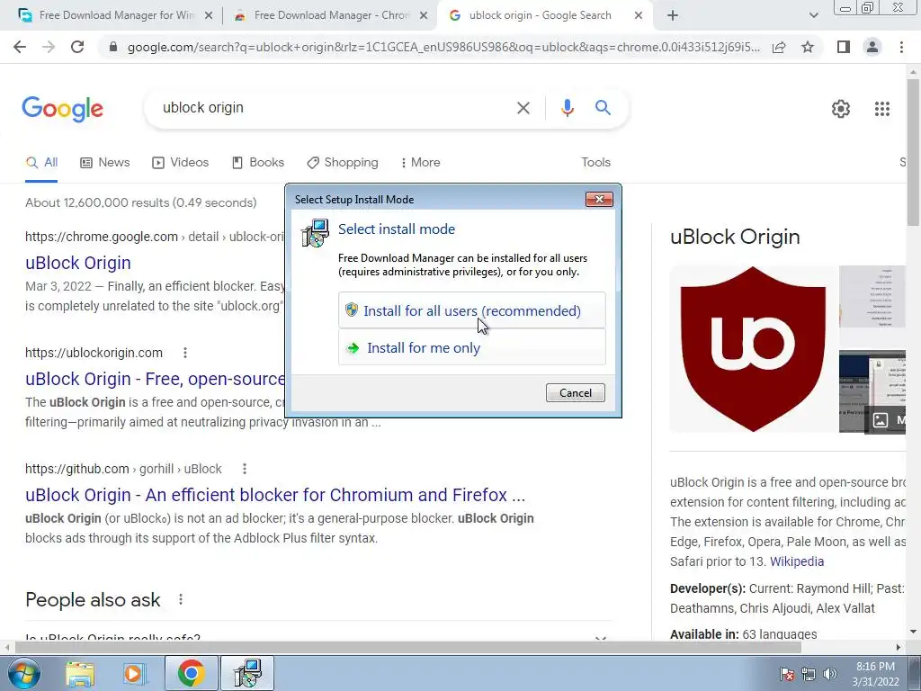Open Windows Explorer from taskbar
Screen dimensions: 921x691
[x=79, y=673]
